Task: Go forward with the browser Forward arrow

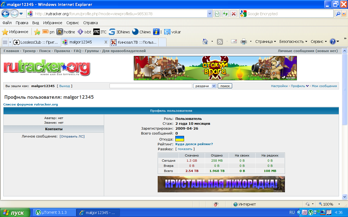Action: pyautogui.click(x=14, y=13)
